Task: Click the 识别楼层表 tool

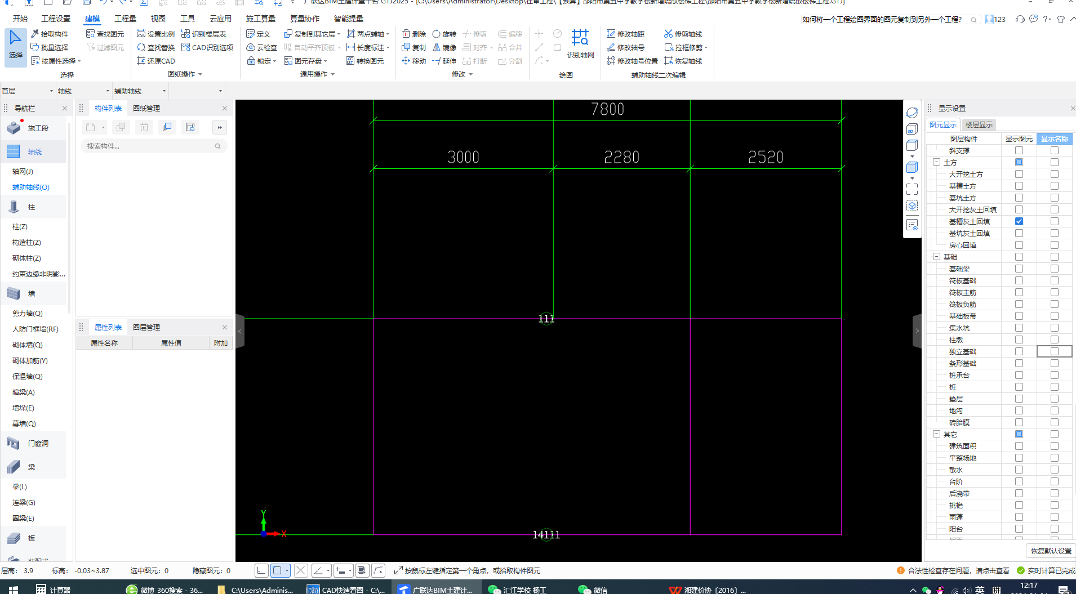Action: (x=203, y=34)
